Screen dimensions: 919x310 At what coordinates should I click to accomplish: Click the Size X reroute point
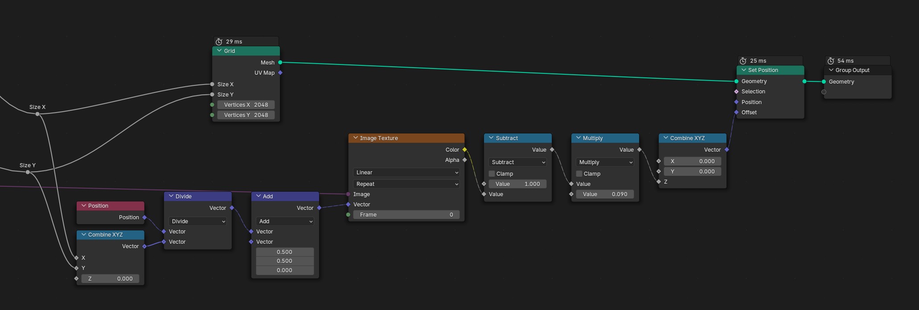pyautogui.click(x=37, y=114)
